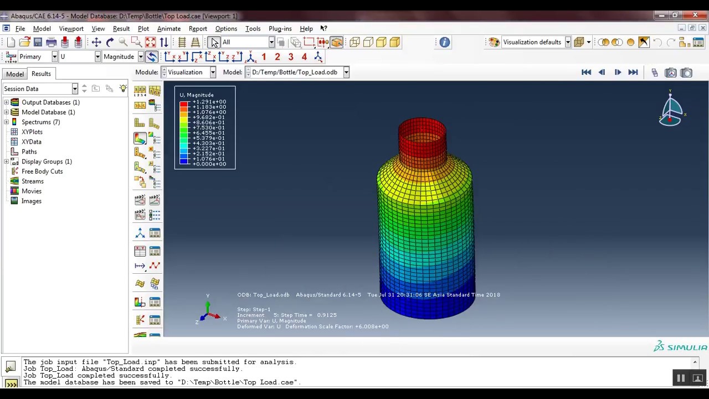
Task: Save the model database with the floppy icon
Action: click(x=38, y=42)
